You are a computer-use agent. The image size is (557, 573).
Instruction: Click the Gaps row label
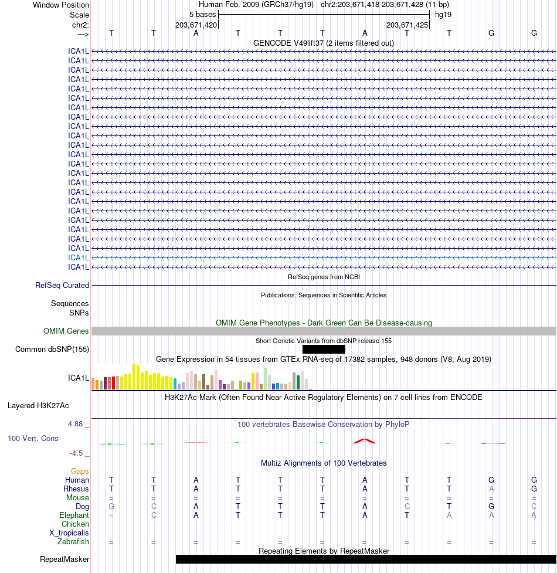click(80, 472)
